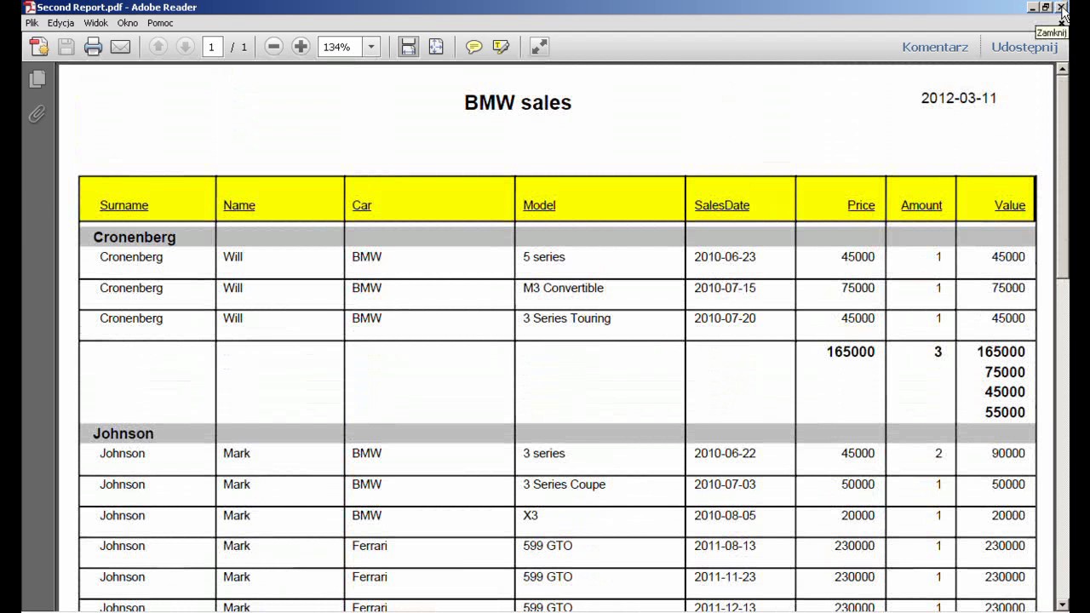Screen dimensions: 1090x613
Task: Click the BMW sales report title
Action: pos(518,103)
